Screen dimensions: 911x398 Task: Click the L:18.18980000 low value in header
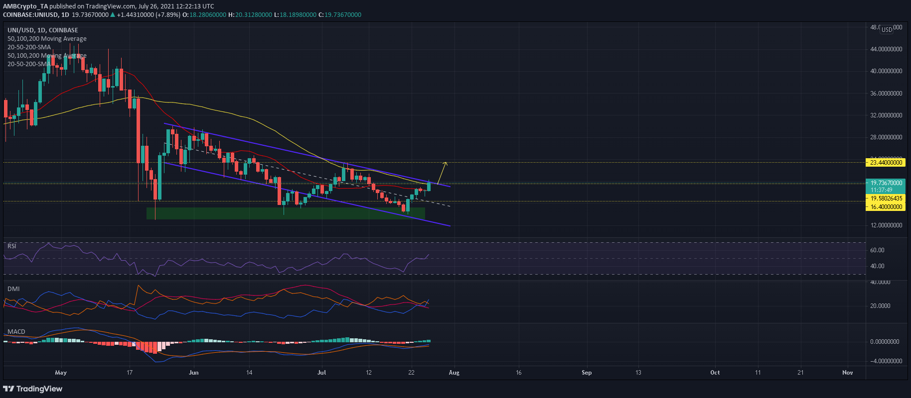tap(296, 15)
